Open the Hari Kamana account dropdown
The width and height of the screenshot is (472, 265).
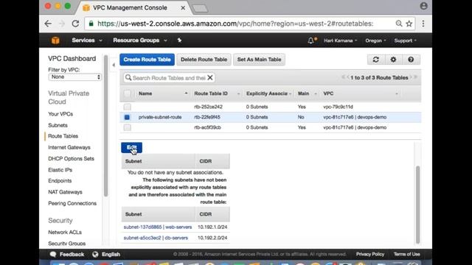pyautogui.click(x=341, y=40)
